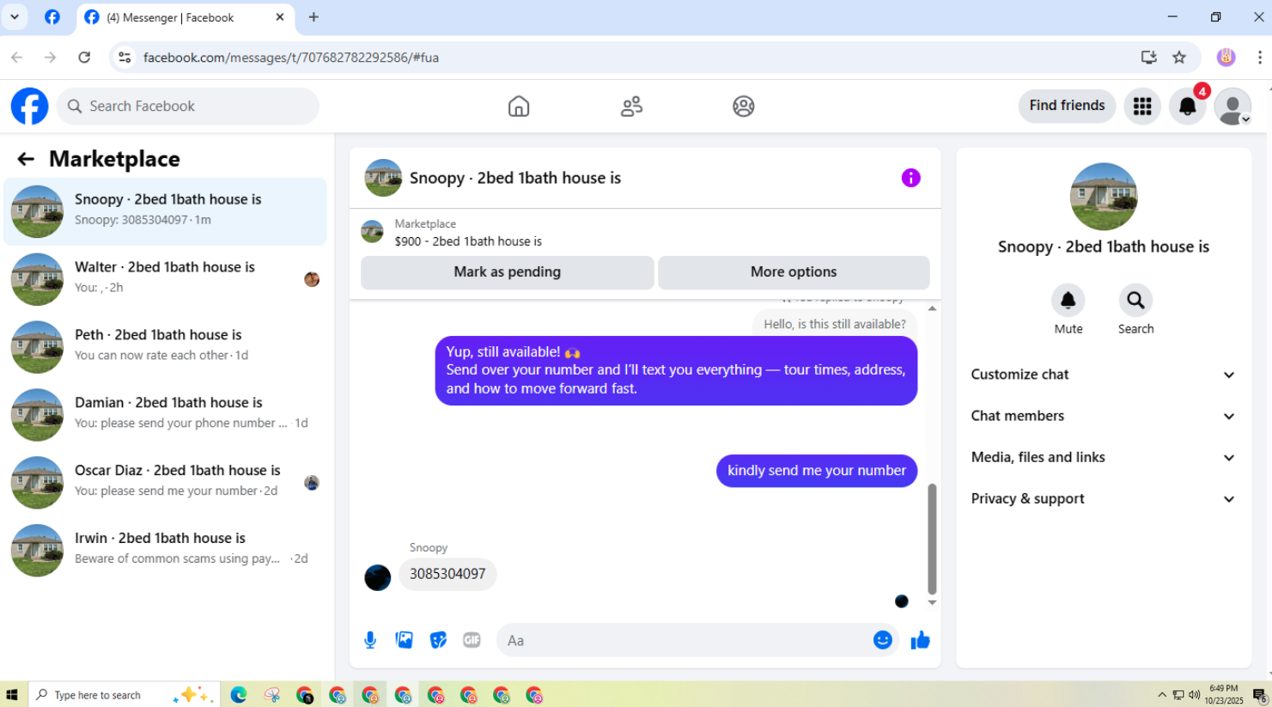The image size is (1272, 707).
Task: Choose a GIF in the composer
Action: pos(472,640)
